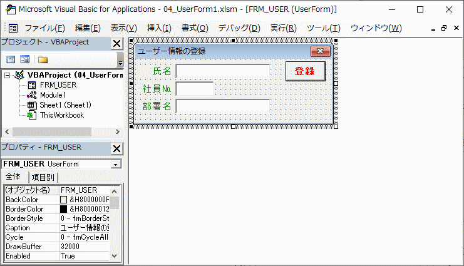
Task: Click the BorderColor black swatch
Action: (64, 209)
